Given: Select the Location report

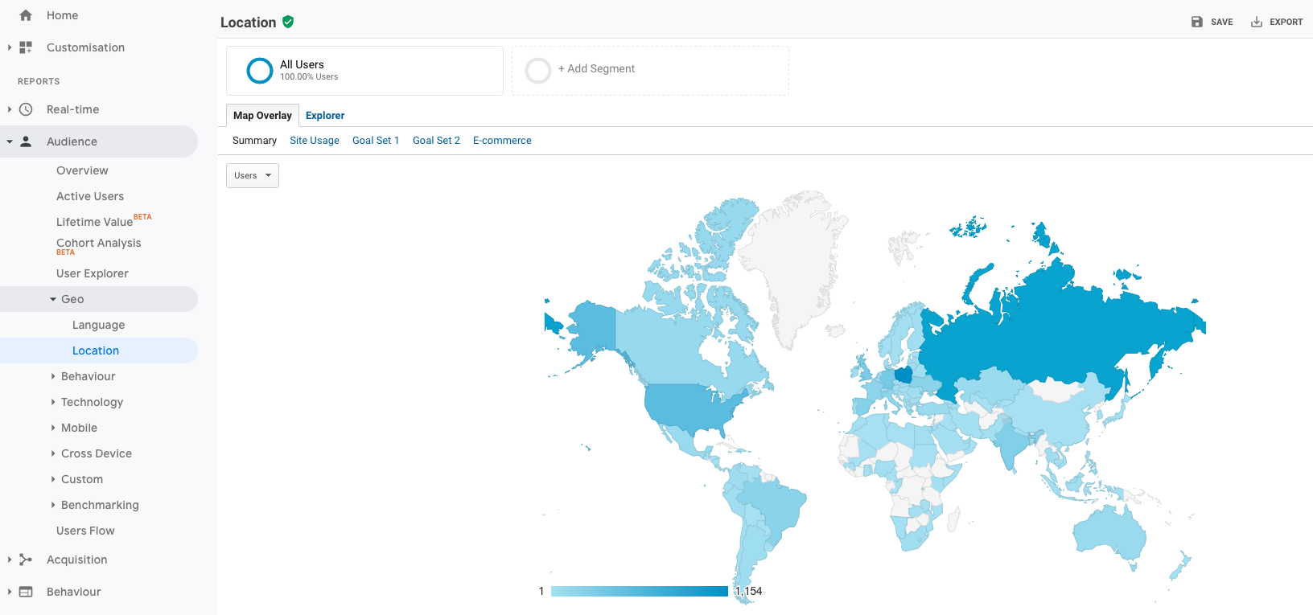Looking at the screenshot, I should (96, 351).
